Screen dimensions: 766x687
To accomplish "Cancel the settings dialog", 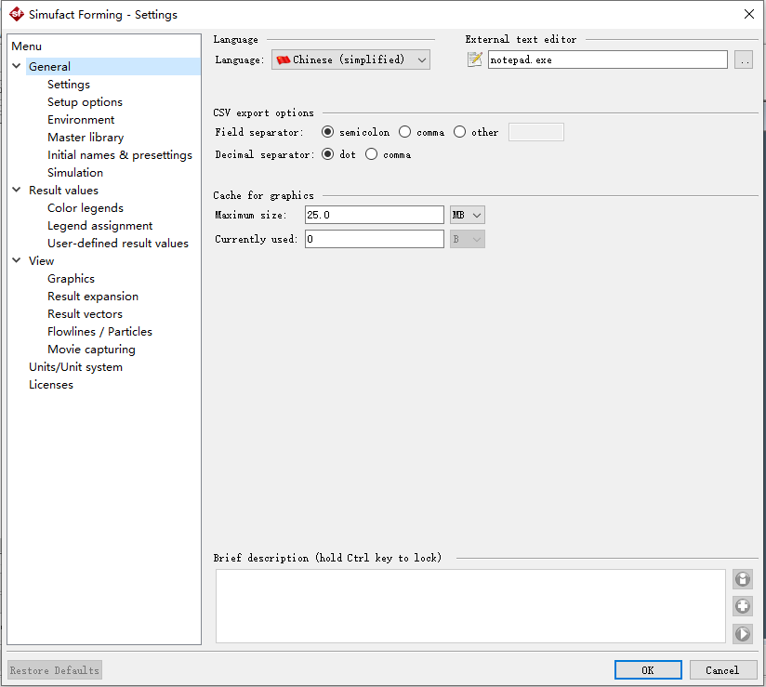I will 722,670.
